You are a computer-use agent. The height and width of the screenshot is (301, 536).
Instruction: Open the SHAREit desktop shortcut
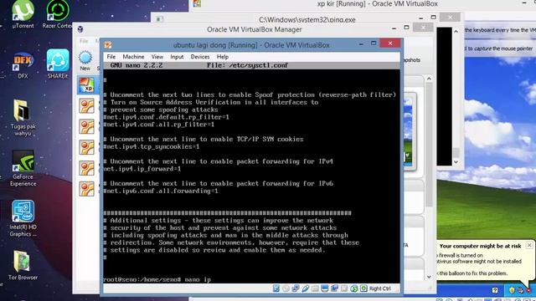[x=58, y=64]
